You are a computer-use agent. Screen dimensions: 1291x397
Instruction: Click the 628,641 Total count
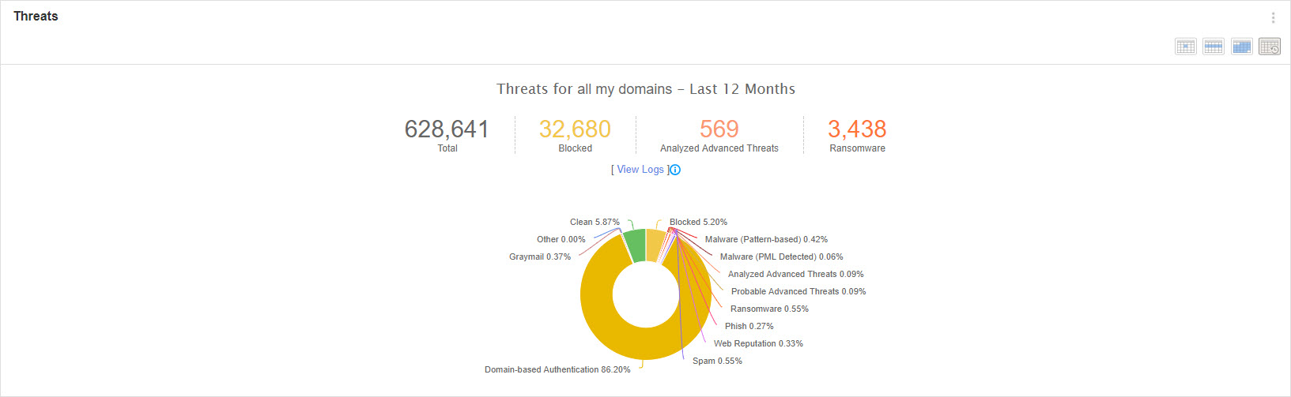click(447, 129)
